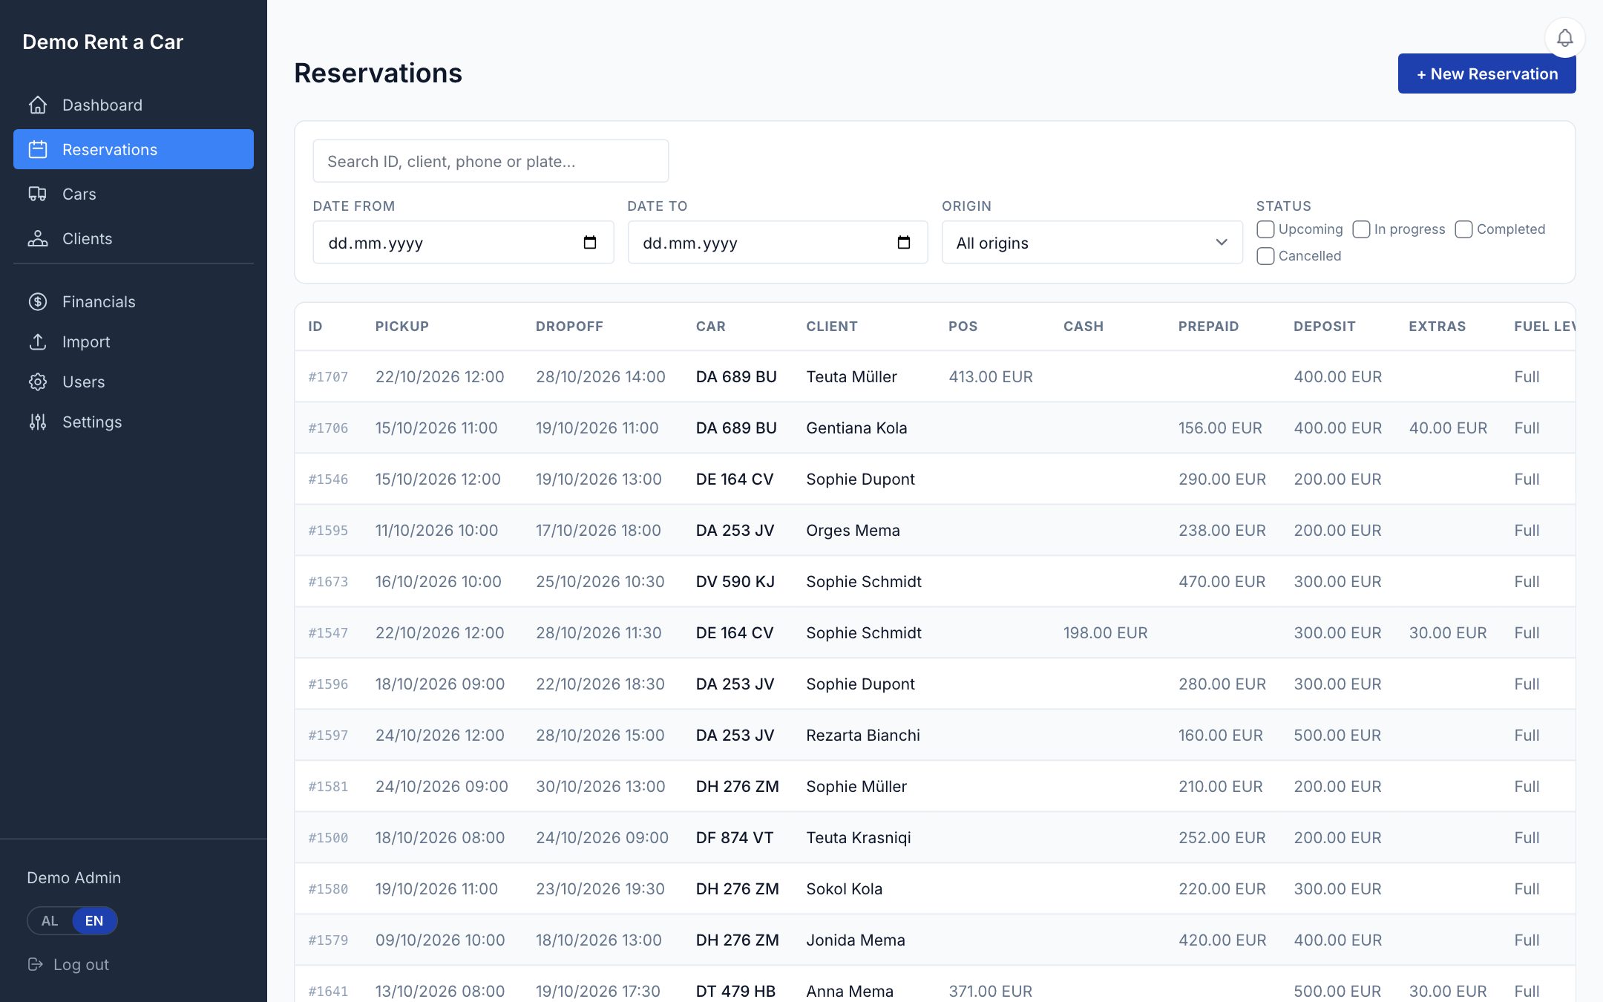Select the EN language option
This screenshot has width=1603, height=1002.
pos(94,920)
